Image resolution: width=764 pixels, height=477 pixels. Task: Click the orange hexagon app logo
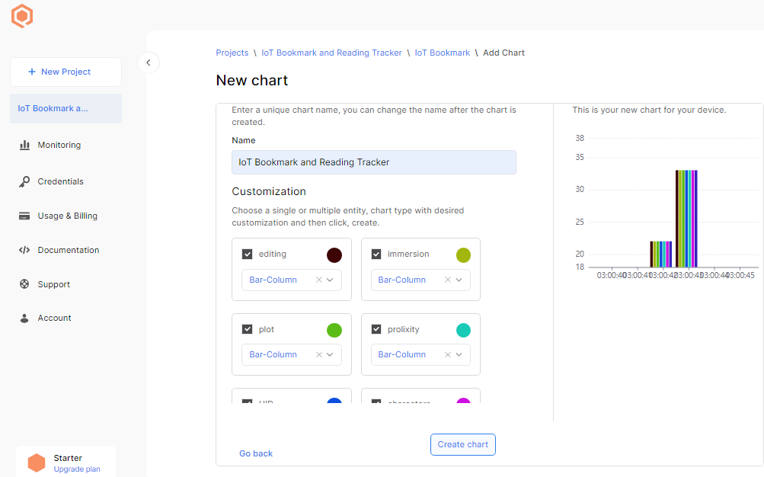point(21,15)
